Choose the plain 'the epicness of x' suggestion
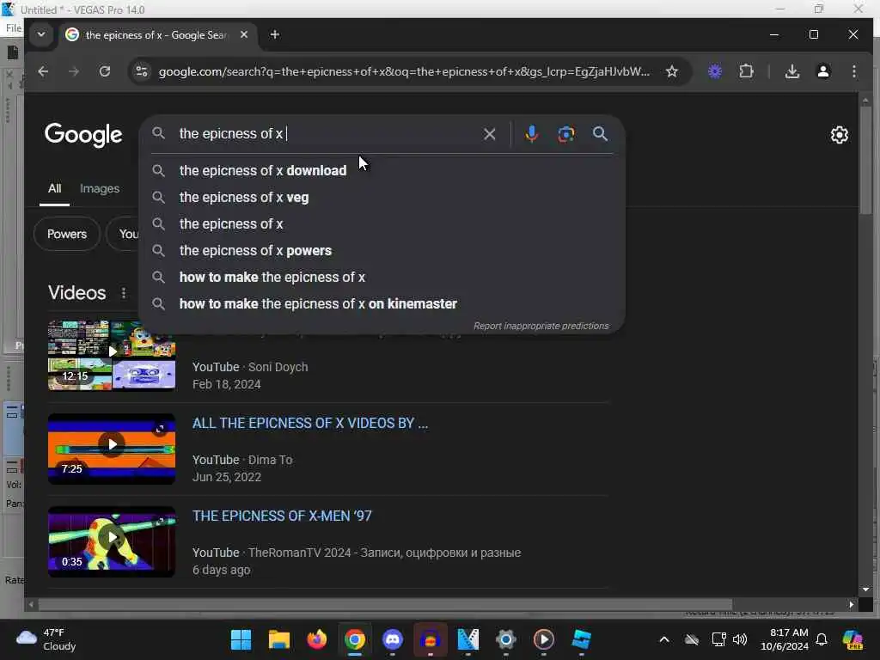The image size is (880, 660). (x=382, y=224)
